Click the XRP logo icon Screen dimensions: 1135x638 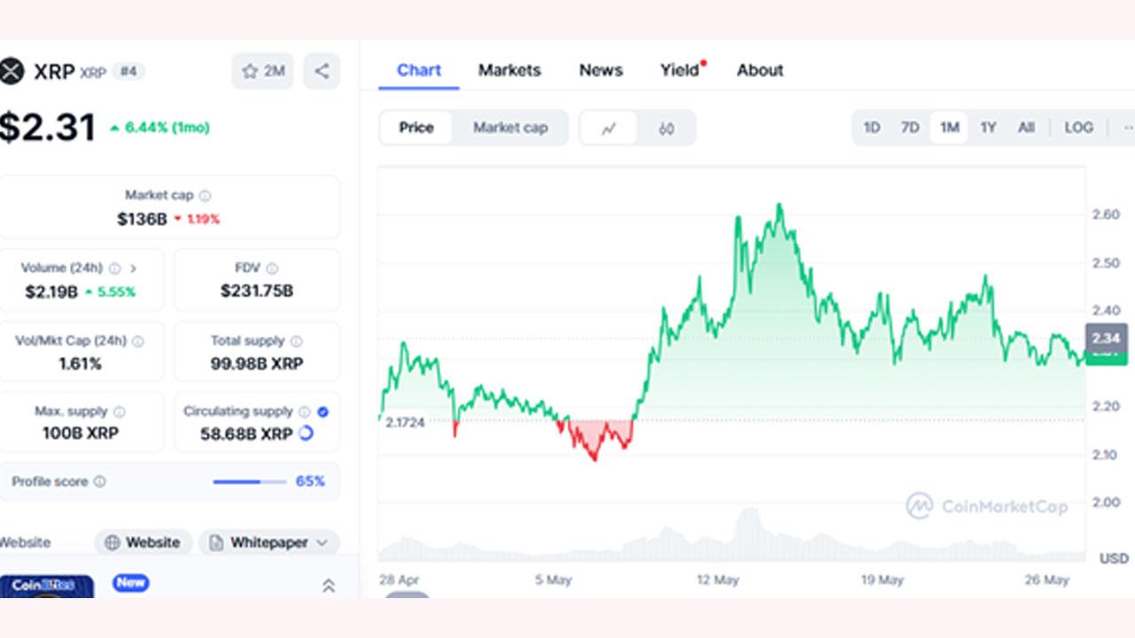(x=11, y=71)
